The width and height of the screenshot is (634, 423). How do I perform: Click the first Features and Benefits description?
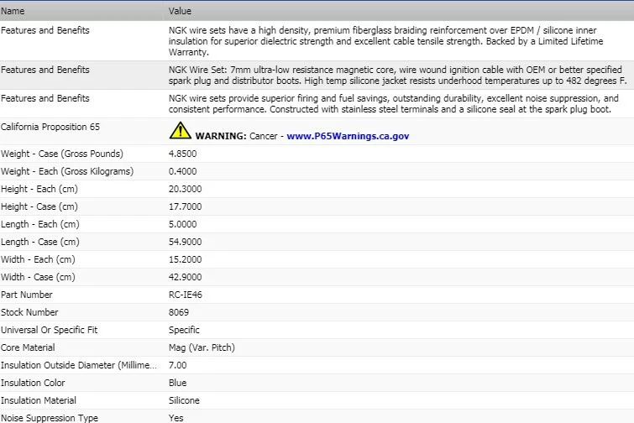click(385, 41)
